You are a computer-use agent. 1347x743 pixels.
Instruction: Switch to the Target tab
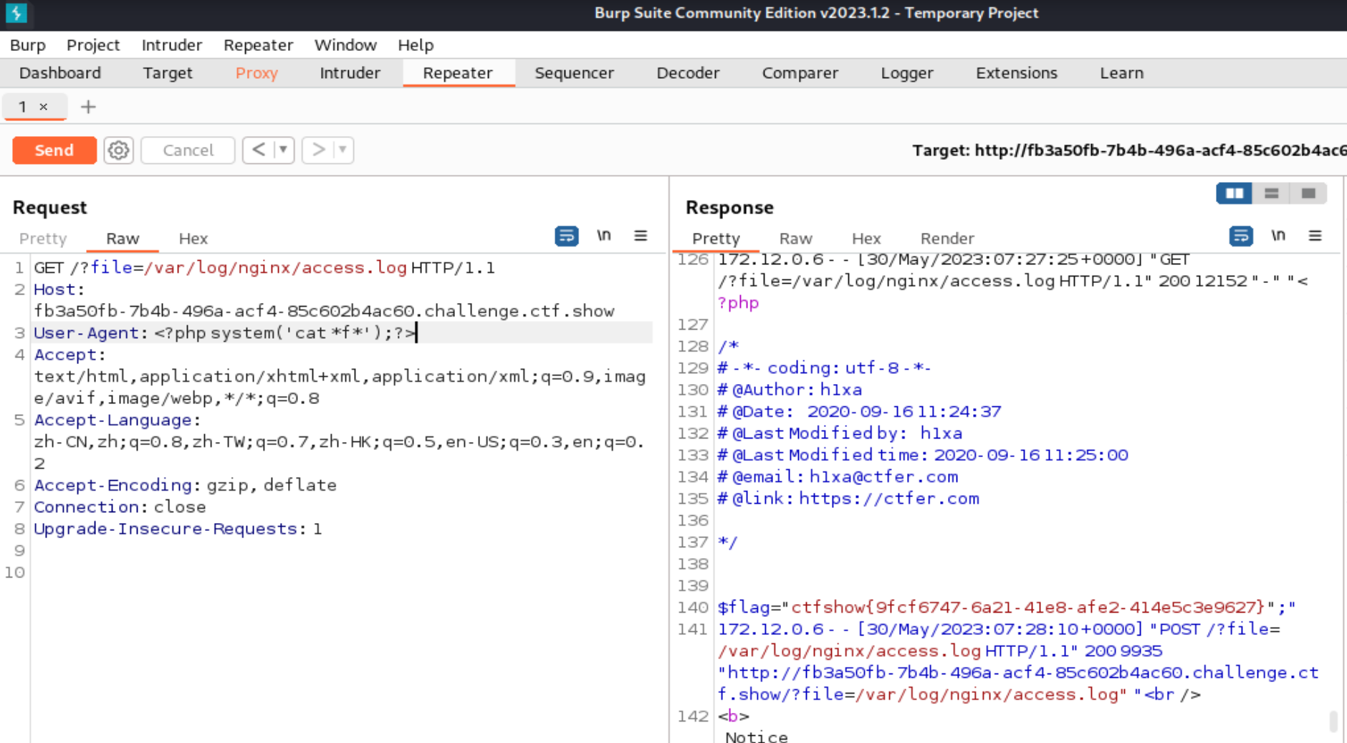point(168,73)
